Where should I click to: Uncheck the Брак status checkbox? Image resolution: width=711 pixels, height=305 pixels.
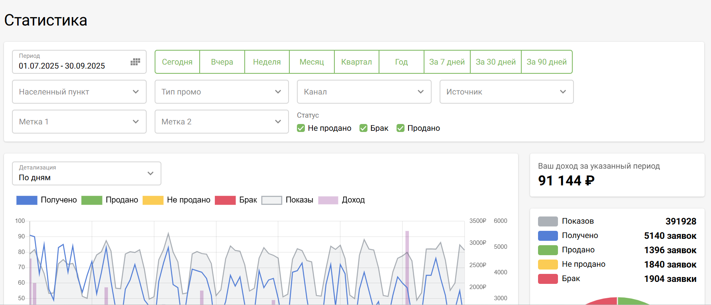[x=363, y=128]
